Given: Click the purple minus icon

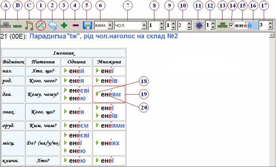Looking at the screenshot, I should (x=76, y=26).
